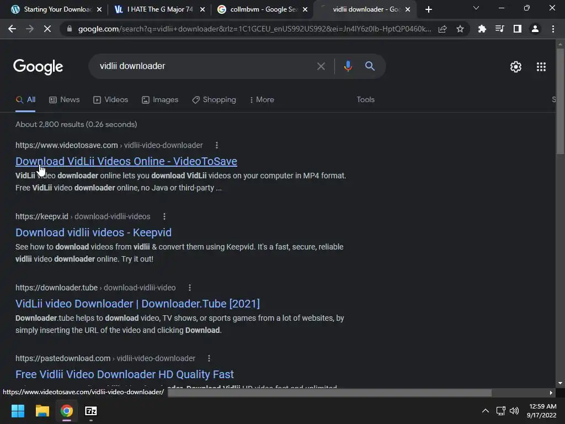
Task: Open network status in the tray
Action: click(500, 411)
